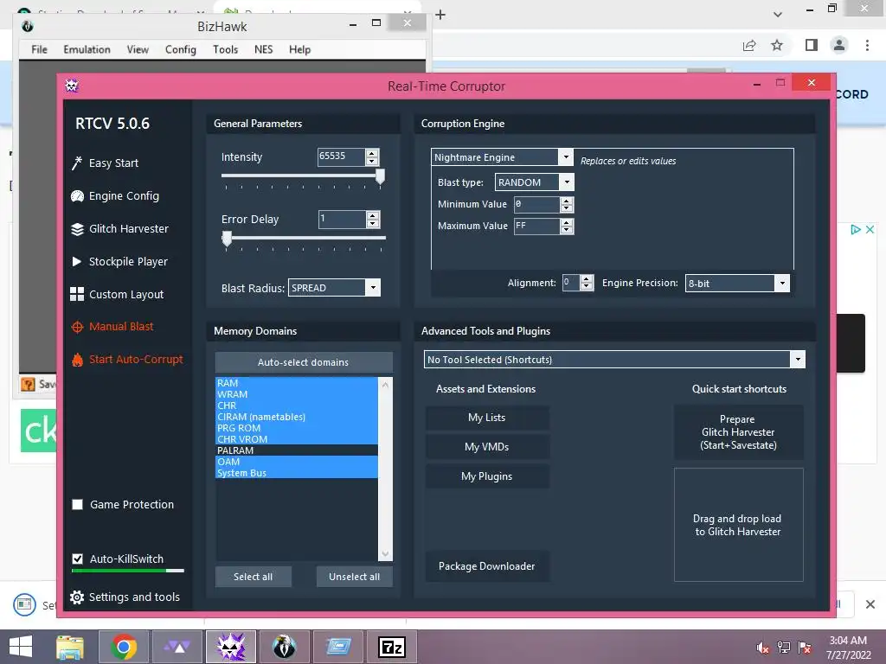886x664 pixels.
Task: Click Select all domains button
Action: point(254,577)
